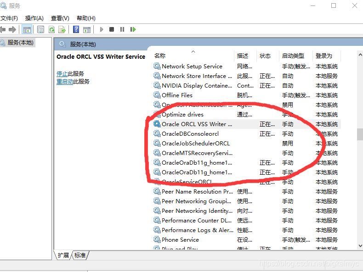Open the 操作(A) menu
363x272 pixels.
[x=34, y=18]
